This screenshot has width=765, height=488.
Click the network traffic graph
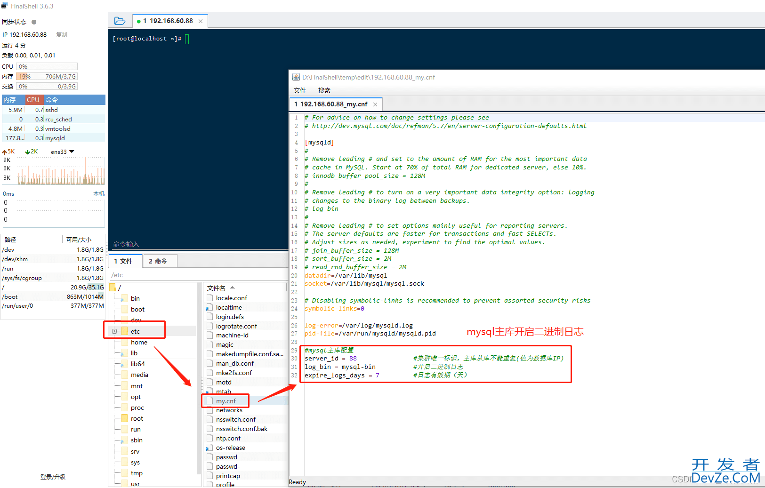tap(61, 170)
